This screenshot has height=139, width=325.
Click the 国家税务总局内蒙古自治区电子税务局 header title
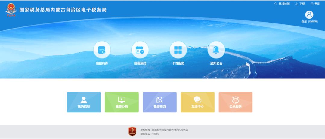click(x=63, y=10)
